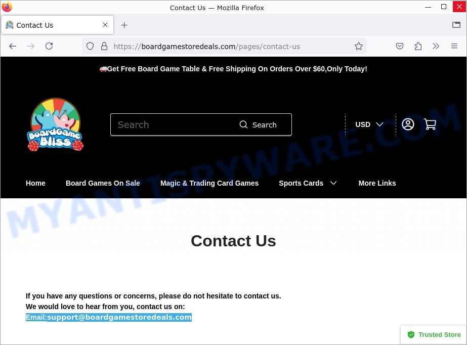Open Firefox application menu
The width and height of the screenshot is (467, 345).
tap(454, 46)
